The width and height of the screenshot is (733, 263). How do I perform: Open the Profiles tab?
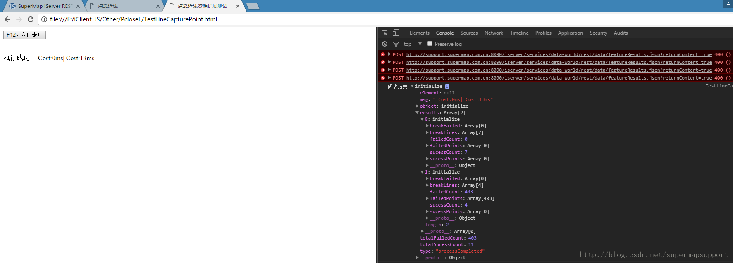point(543,33)
